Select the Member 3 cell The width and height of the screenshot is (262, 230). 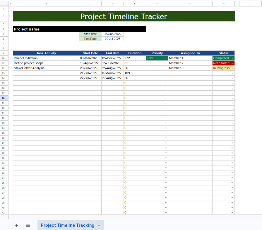click(x=190, y=68)
